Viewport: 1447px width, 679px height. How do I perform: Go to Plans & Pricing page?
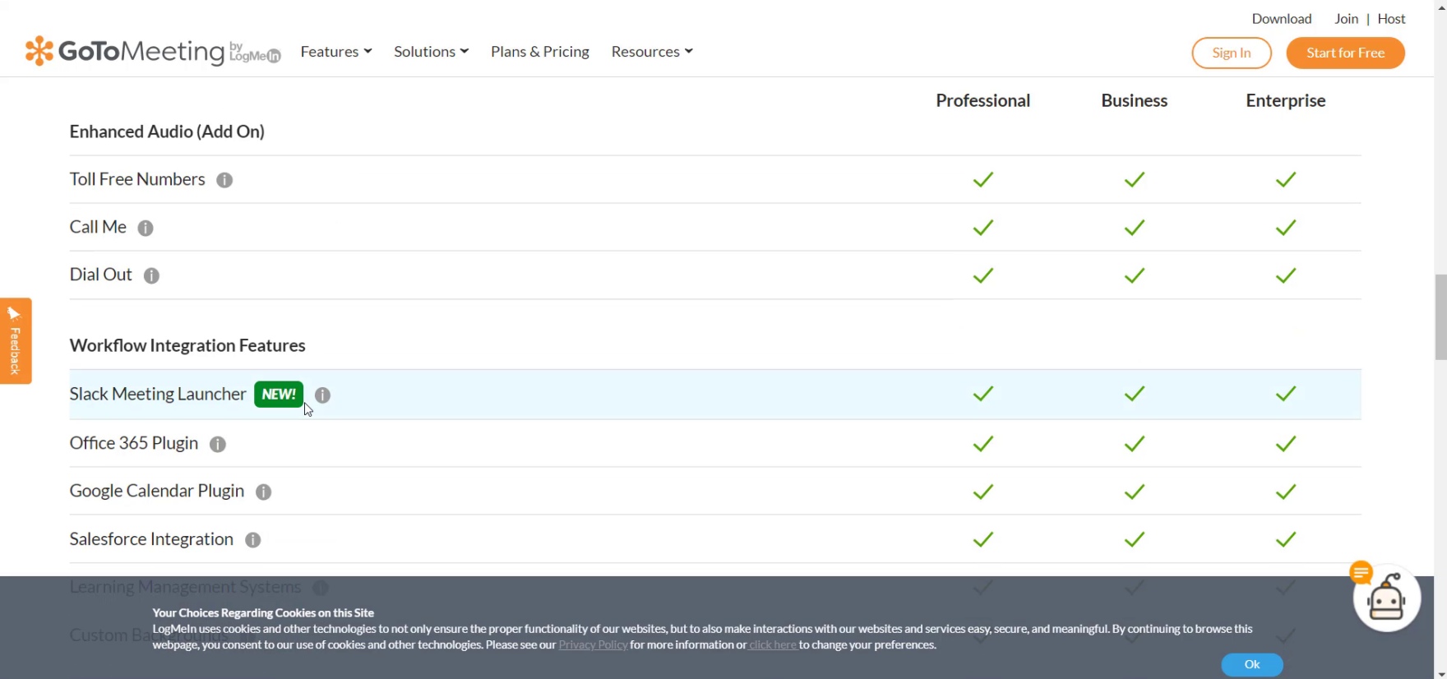click(x=539, y=52)
